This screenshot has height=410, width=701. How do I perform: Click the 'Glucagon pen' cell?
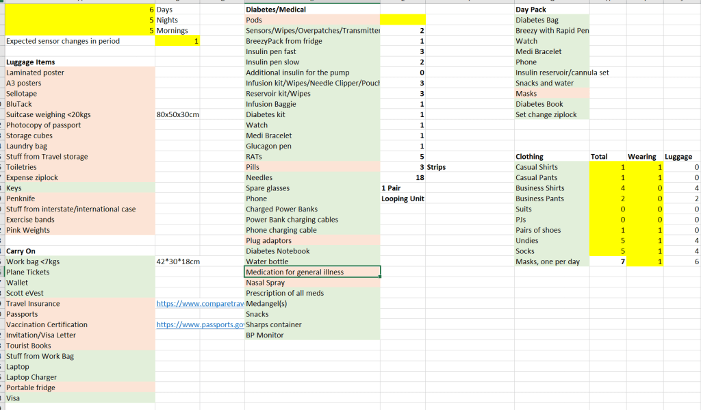[x=268, y=146]
